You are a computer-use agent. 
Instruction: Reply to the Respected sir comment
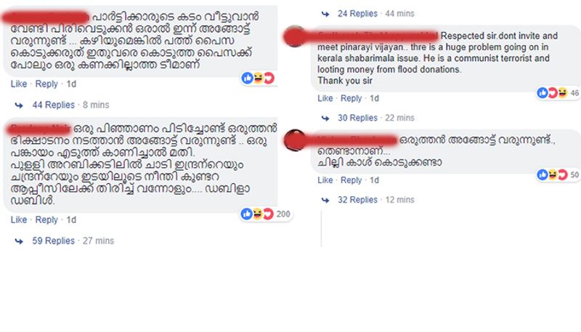pyautogui.click(x=351, y=98)
